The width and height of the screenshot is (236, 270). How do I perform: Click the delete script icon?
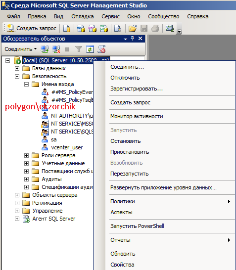click(x=101, y=49)
